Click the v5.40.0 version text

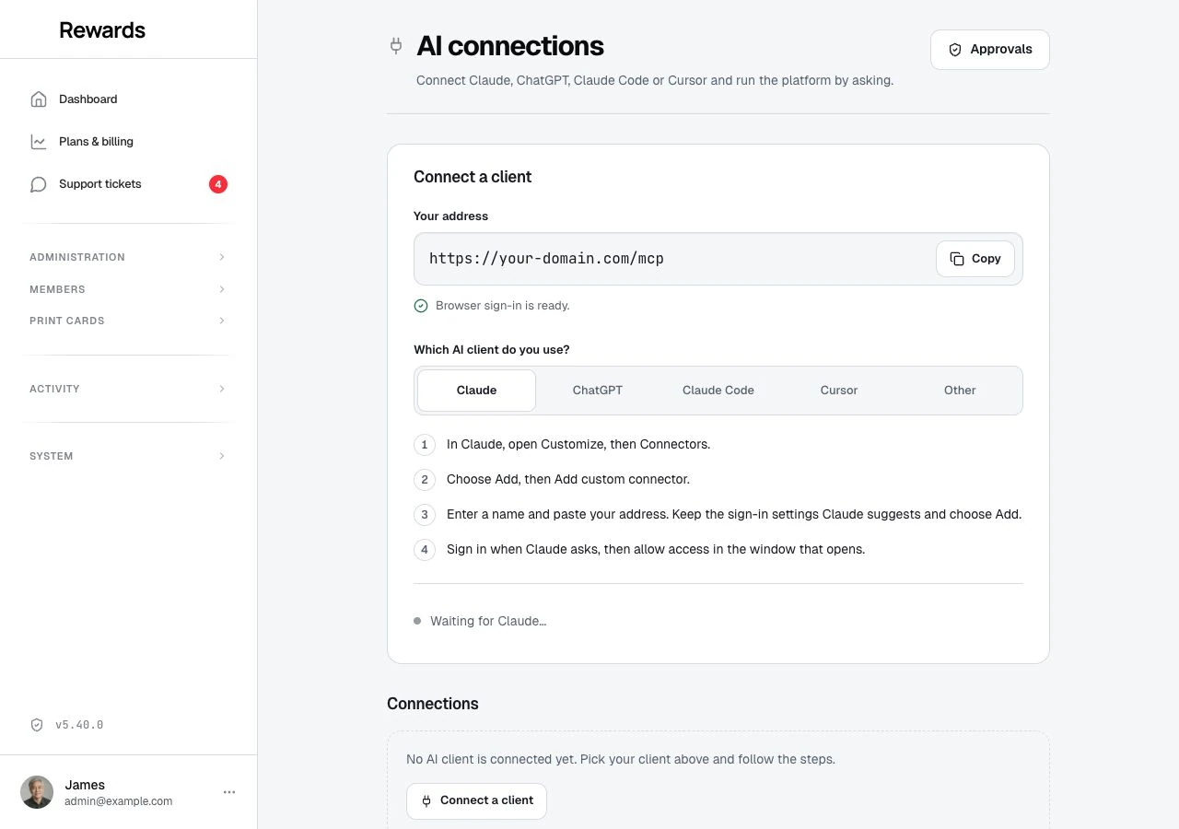(79, 725)
